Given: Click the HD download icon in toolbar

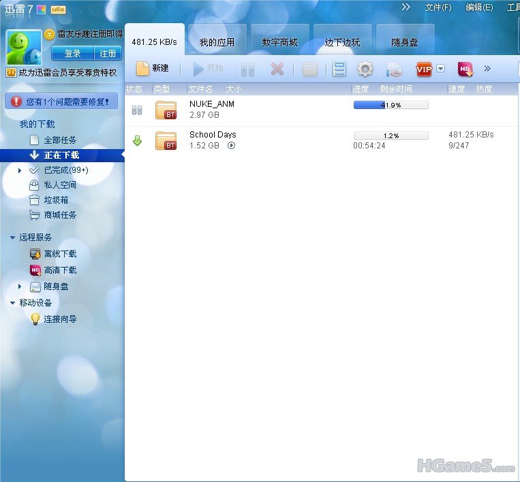Looking at the screenshot, I should point(465,69).
